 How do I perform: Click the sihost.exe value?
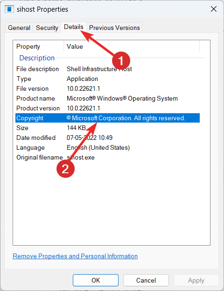click(81, 158)
